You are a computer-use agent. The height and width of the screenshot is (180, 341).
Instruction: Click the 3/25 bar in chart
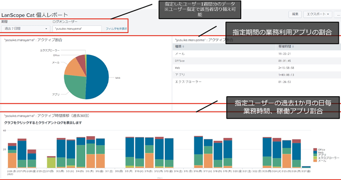click(286, 154)
